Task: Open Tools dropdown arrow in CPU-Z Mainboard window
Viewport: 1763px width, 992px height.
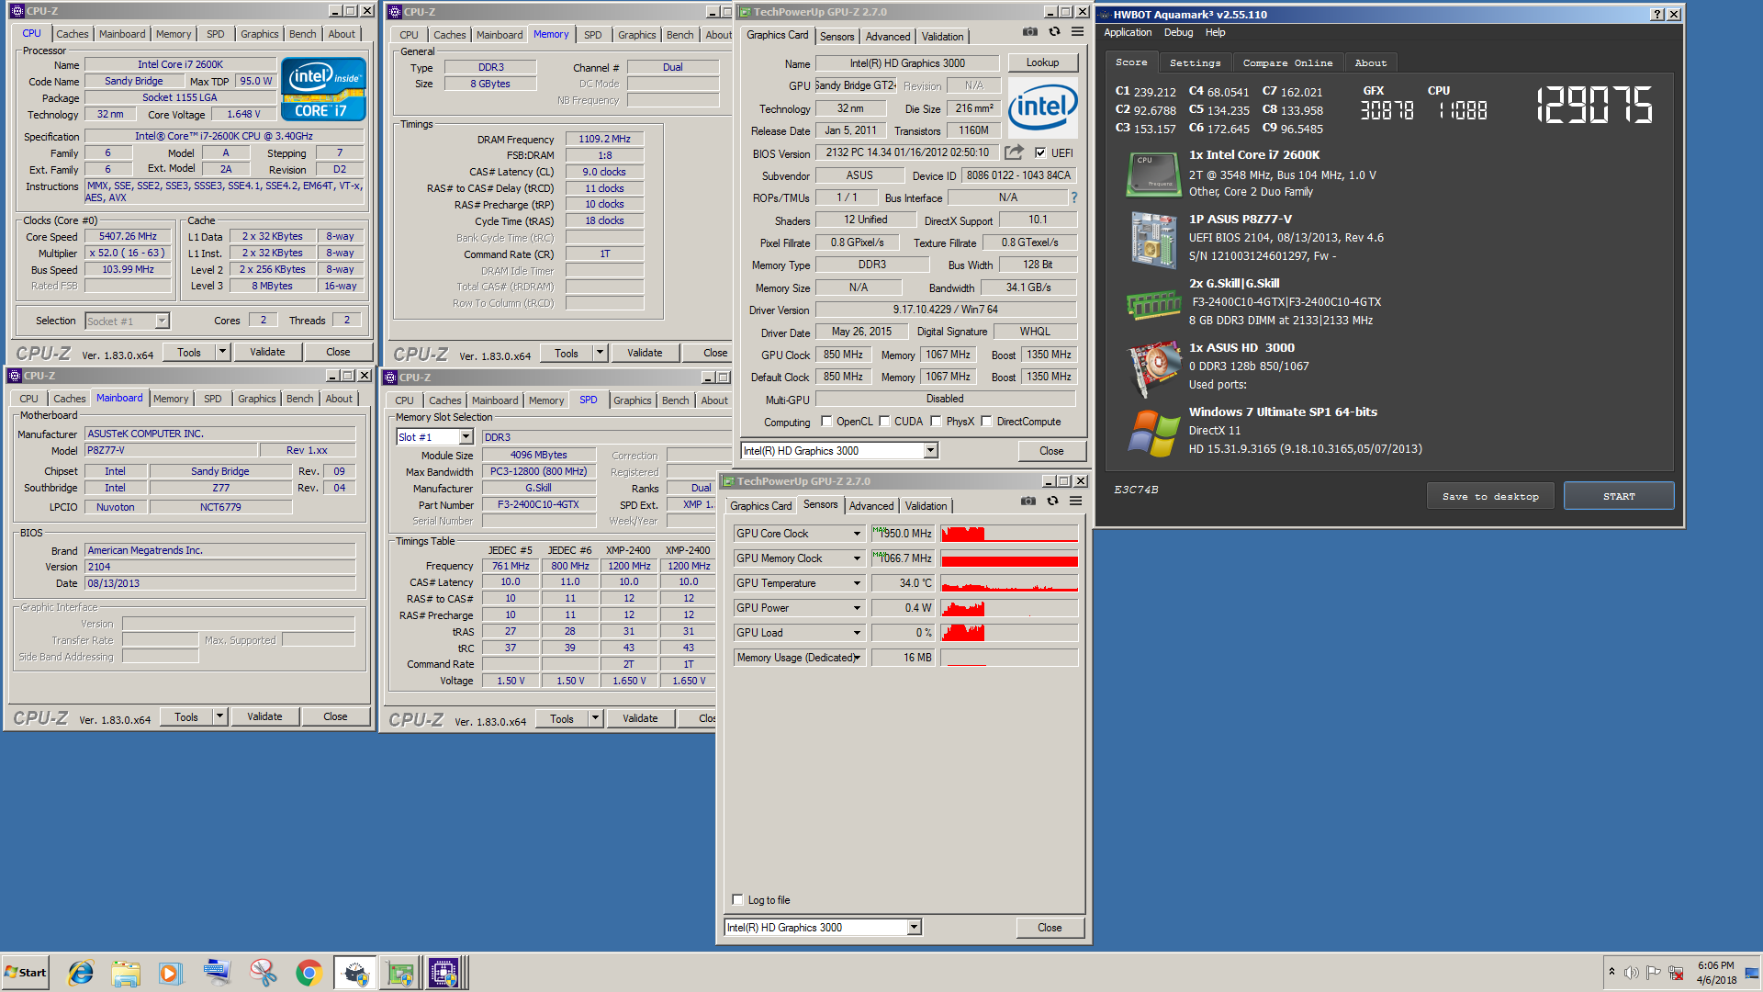Action: tap(219, 716)
